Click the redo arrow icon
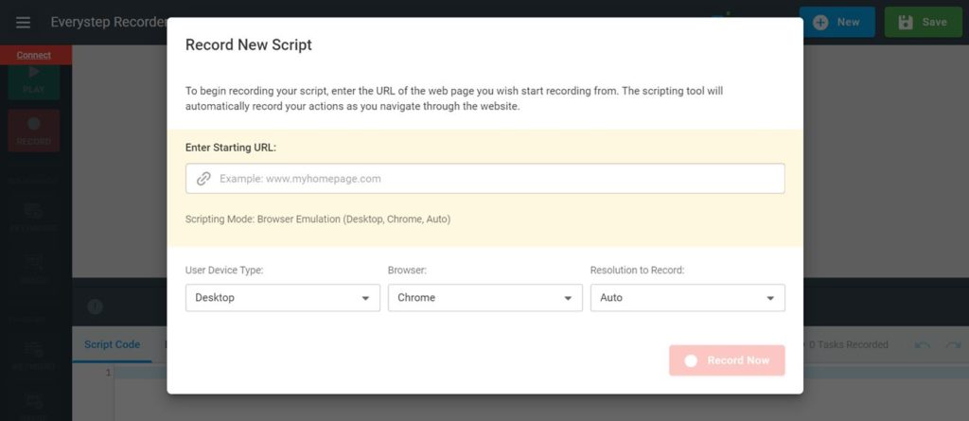 (952, 345)
